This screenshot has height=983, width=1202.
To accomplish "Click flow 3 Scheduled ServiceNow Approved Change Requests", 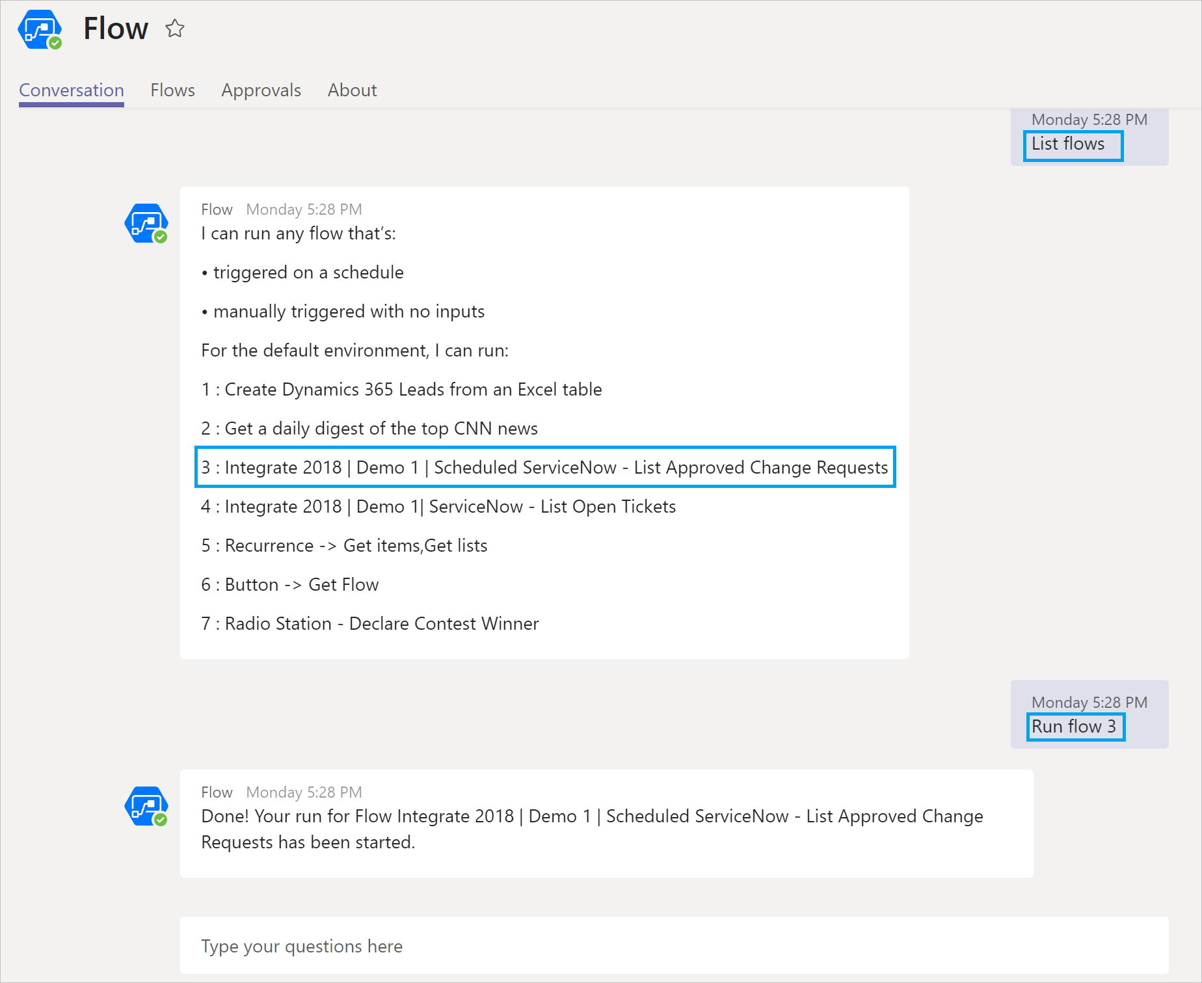I will click(544, 467).
